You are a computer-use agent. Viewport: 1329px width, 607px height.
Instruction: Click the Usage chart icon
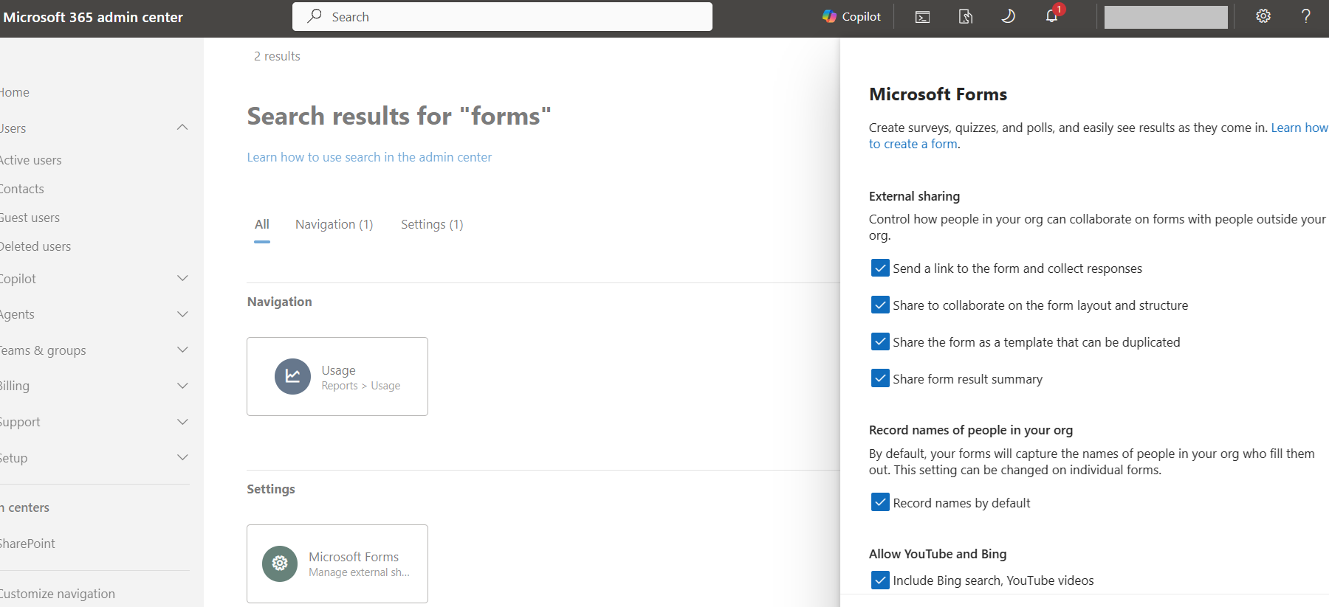pyautogui.click(x=293, y=376)
